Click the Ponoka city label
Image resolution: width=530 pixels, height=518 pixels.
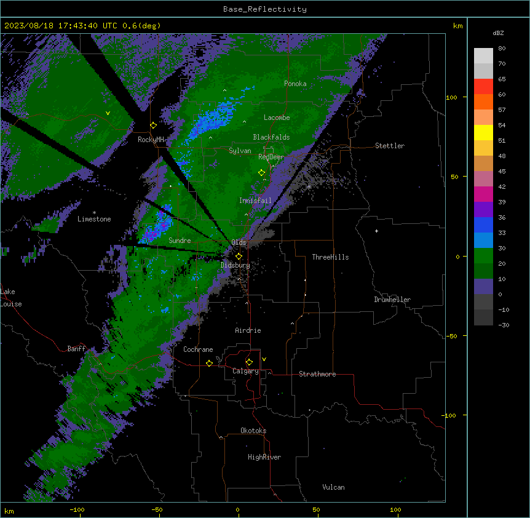295,84
